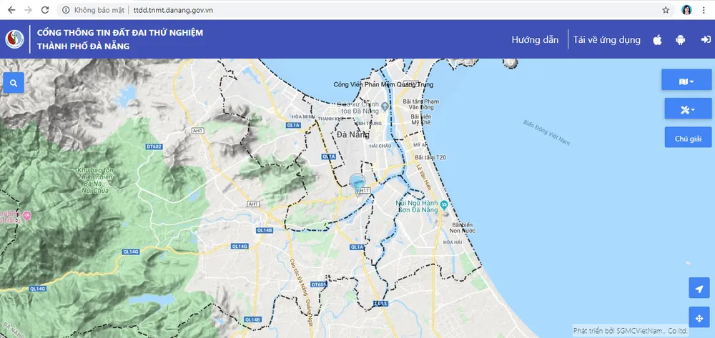Click the Android app download icon
The height and width of the screenshot is (338, 715).
(x=680, y=40)
